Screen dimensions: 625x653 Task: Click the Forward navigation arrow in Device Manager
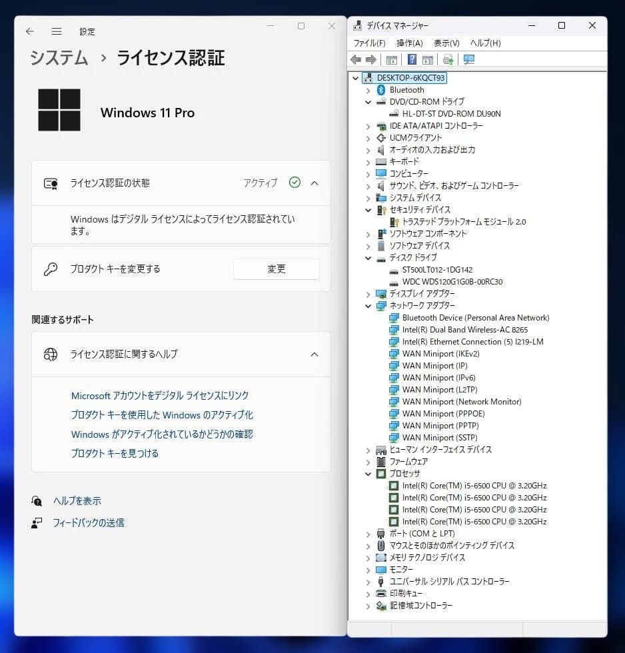371,59
